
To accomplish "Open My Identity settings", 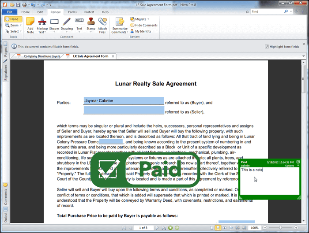I will pyautogui.click(x=141, y=31).
